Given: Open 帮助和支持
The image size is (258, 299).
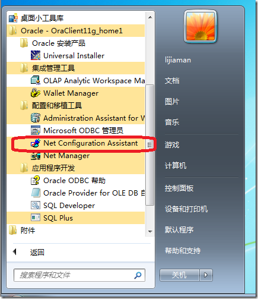Looking at the screenshot, I should (183, 251).
